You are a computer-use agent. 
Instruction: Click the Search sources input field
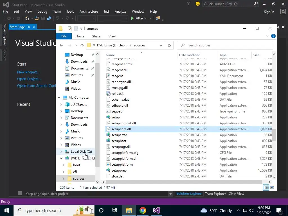[225, 45]
